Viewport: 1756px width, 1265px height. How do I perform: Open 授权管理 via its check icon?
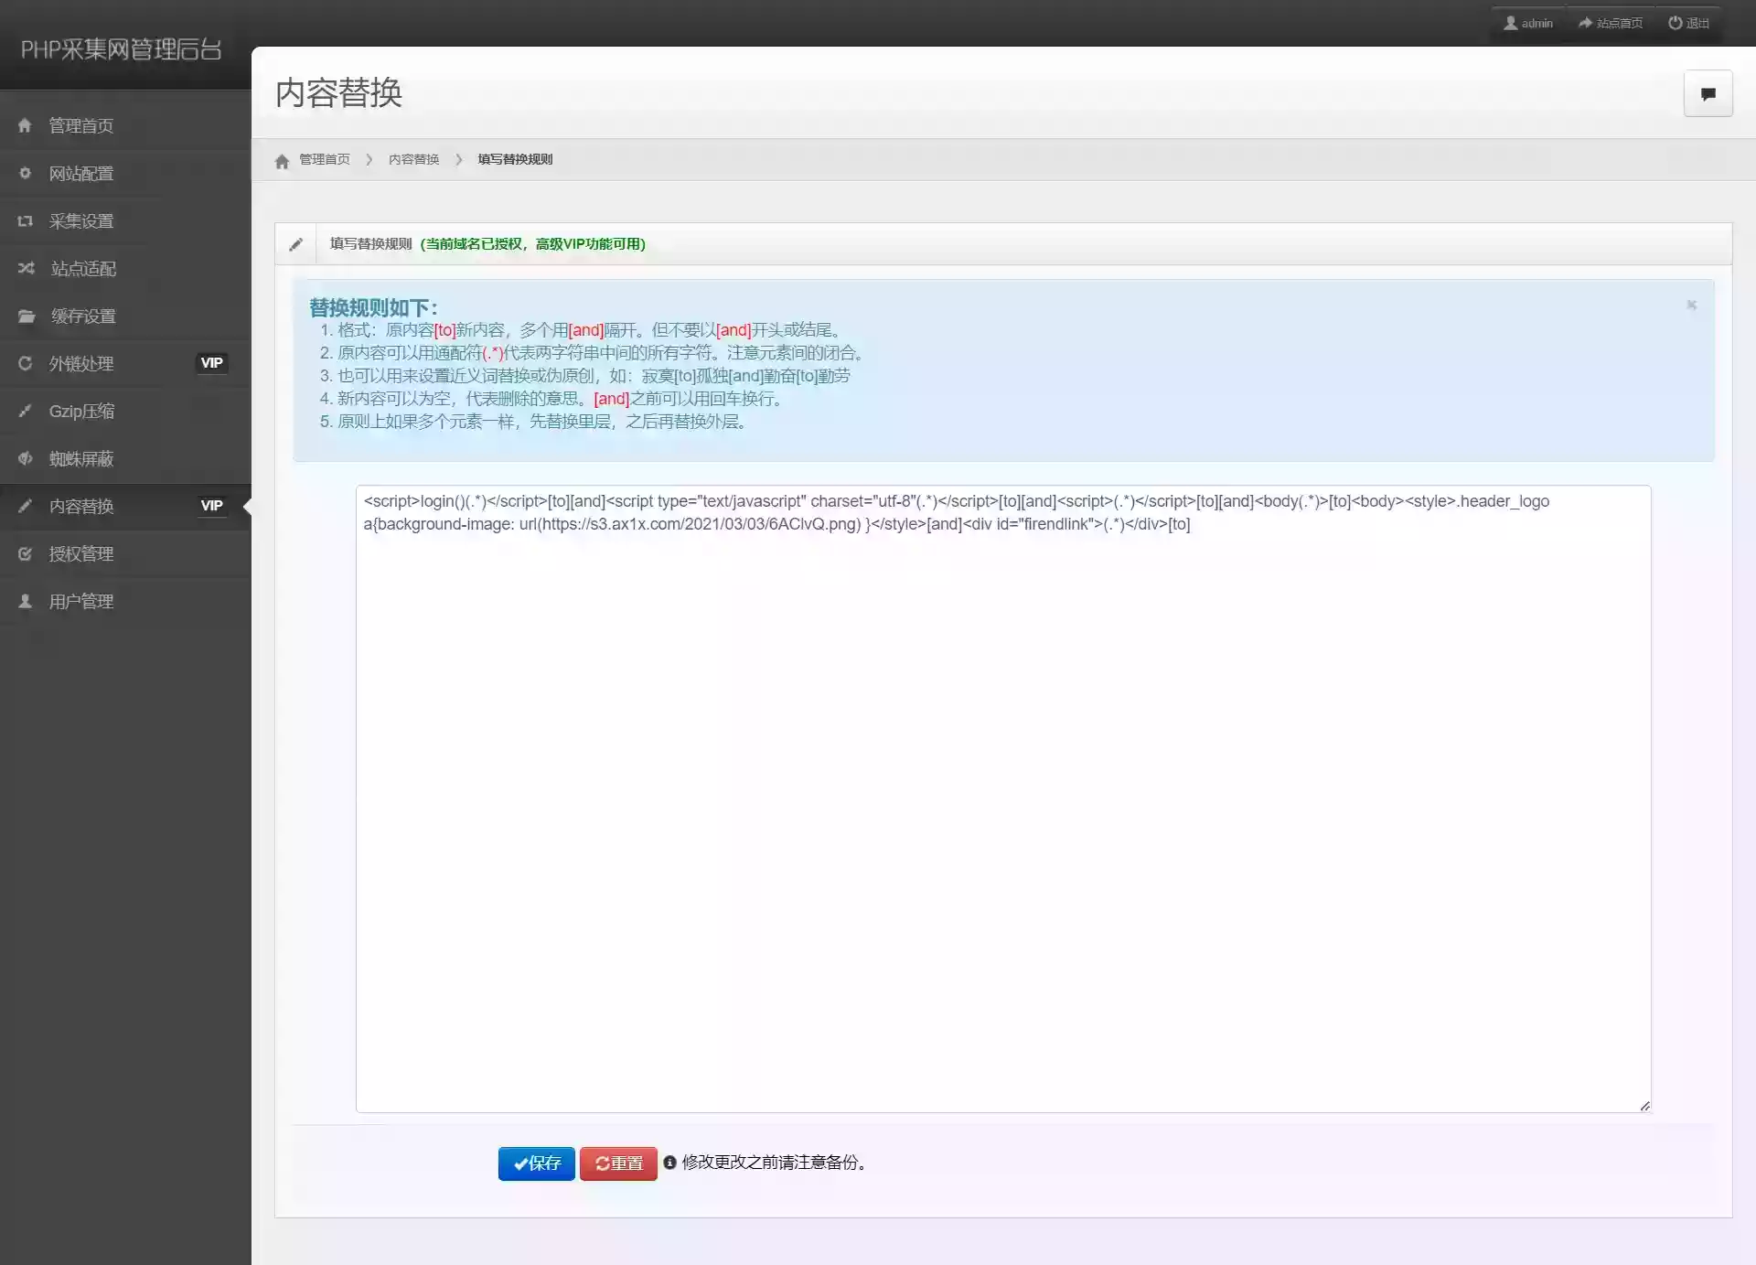pos(25,552)
